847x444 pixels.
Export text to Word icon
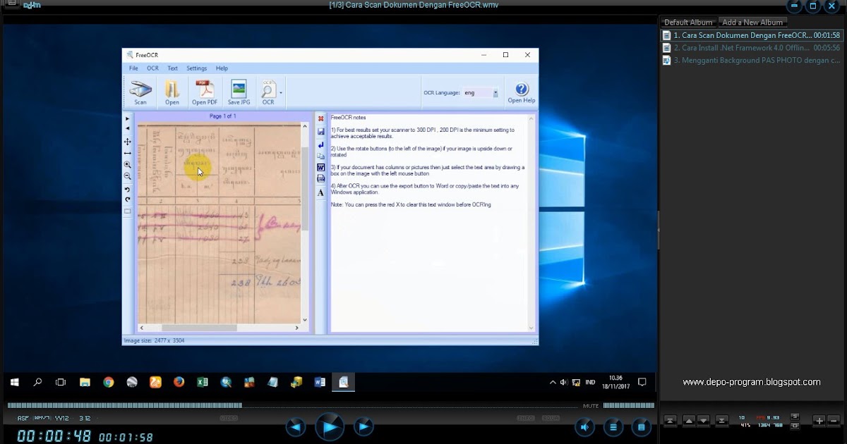point(320,168)
